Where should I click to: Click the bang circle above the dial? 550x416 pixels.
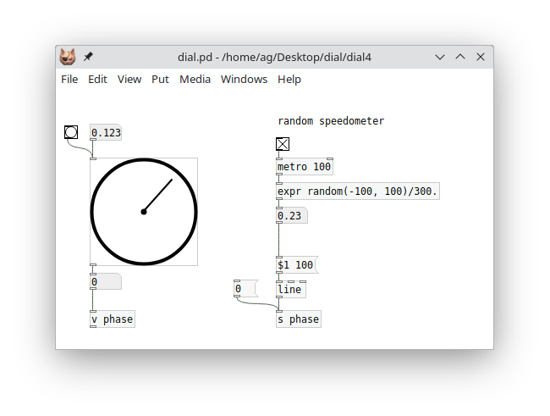71,132
